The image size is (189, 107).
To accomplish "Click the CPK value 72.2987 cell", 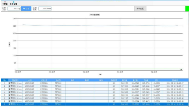I will [157, 86].
